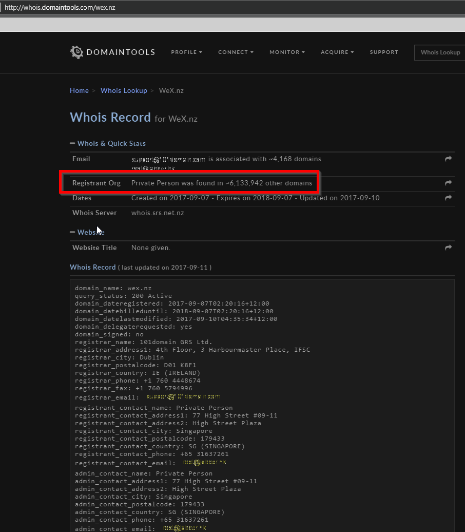Select 'None given.' website title value
Image resolution: width=465 pixels, height=532 pixels.
click(150, 248)
